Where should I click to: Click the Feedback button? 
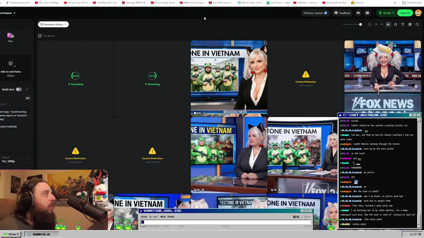[x=342, y=13]
